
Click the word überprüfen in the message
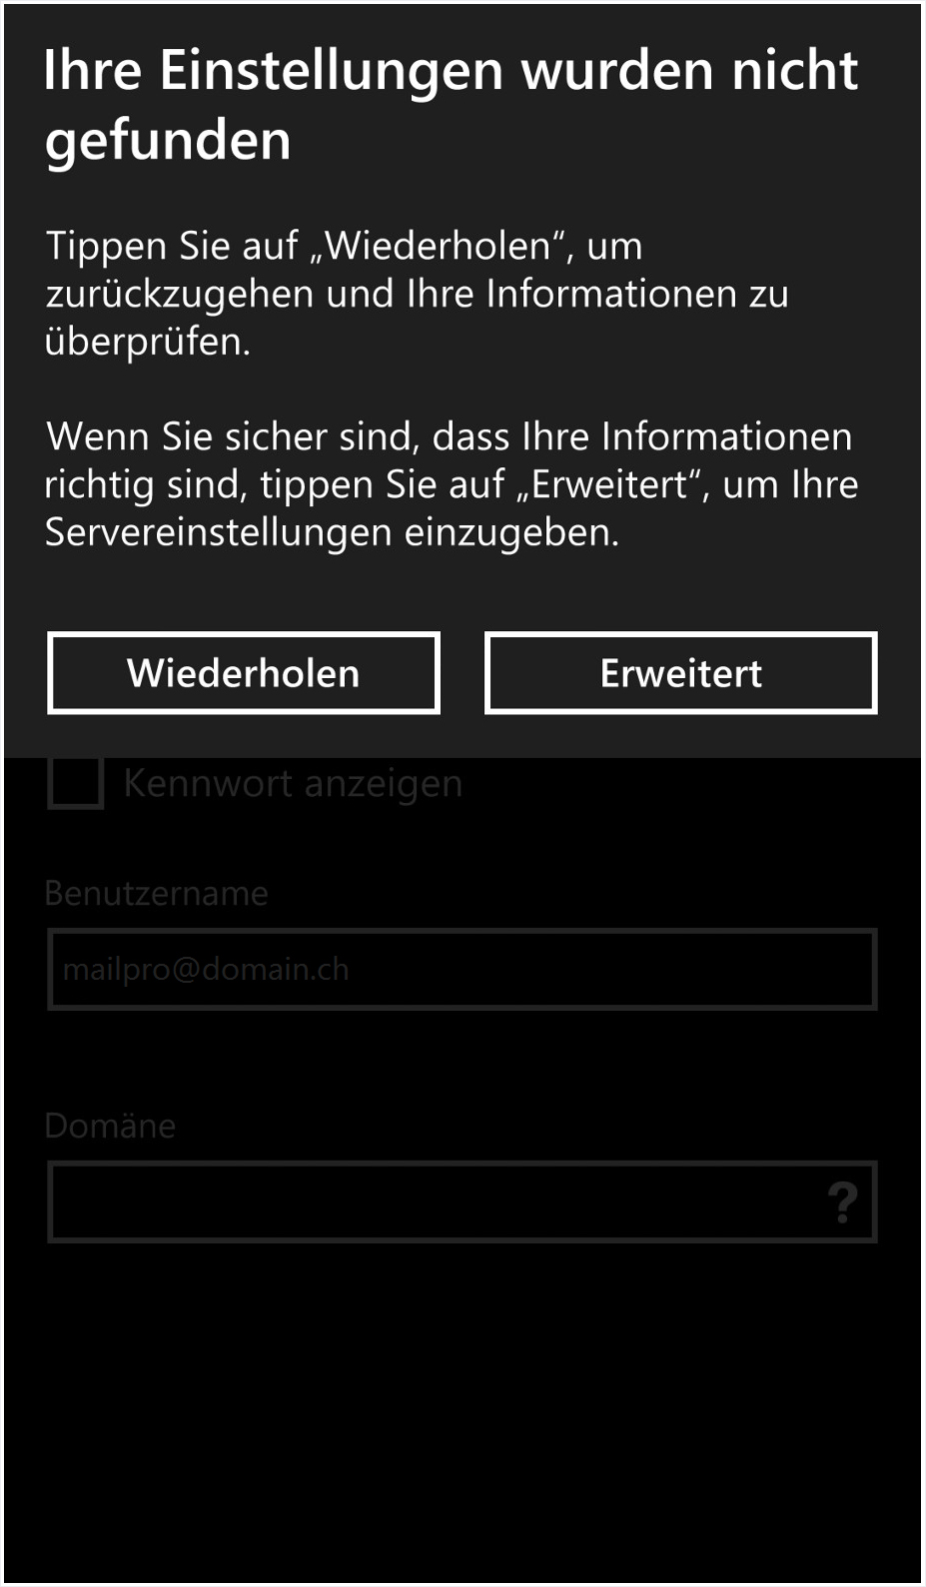148,342
